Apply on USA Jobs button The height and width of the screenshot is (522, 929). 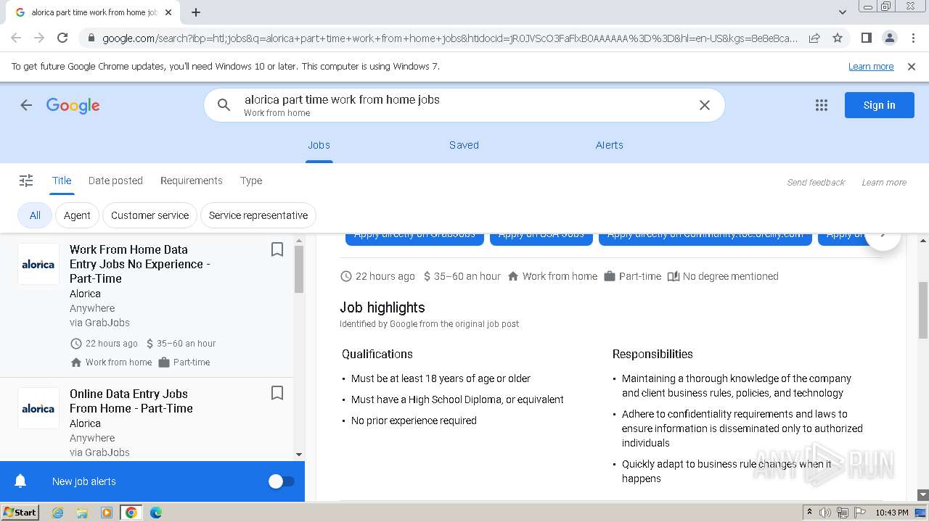(x=541, y=239)
